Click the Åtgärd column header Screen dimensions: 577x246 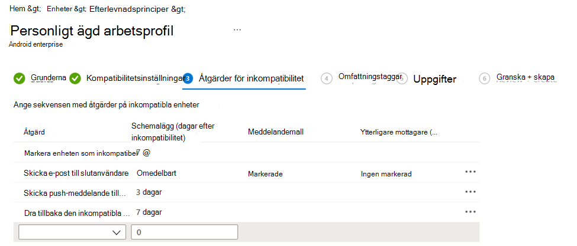point(34,132)
